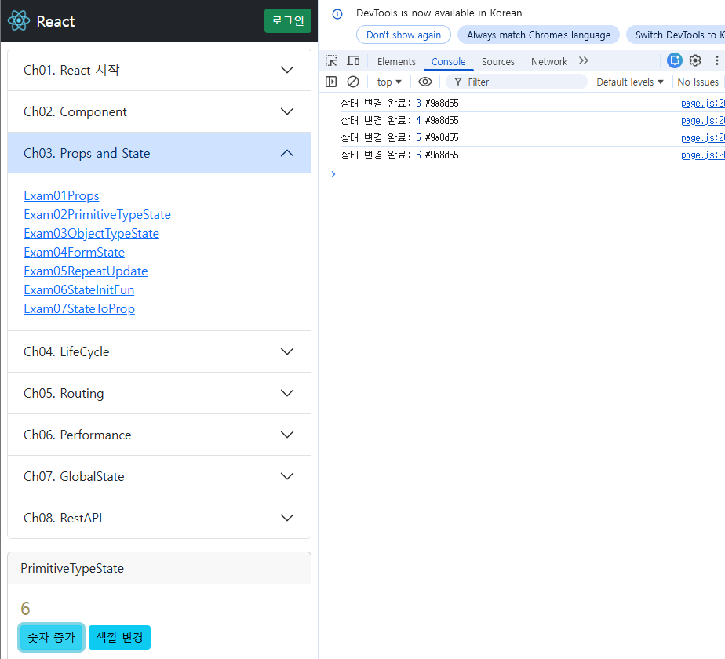Expand the Ch07. GlobalState section

pos(159,476)
